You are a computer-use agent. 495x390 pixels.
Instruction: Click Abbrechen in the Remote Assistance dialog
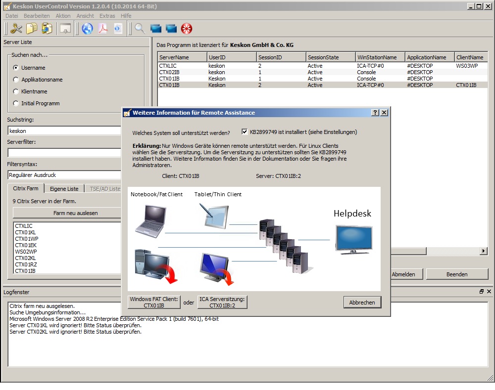click(x=362, y=302)
